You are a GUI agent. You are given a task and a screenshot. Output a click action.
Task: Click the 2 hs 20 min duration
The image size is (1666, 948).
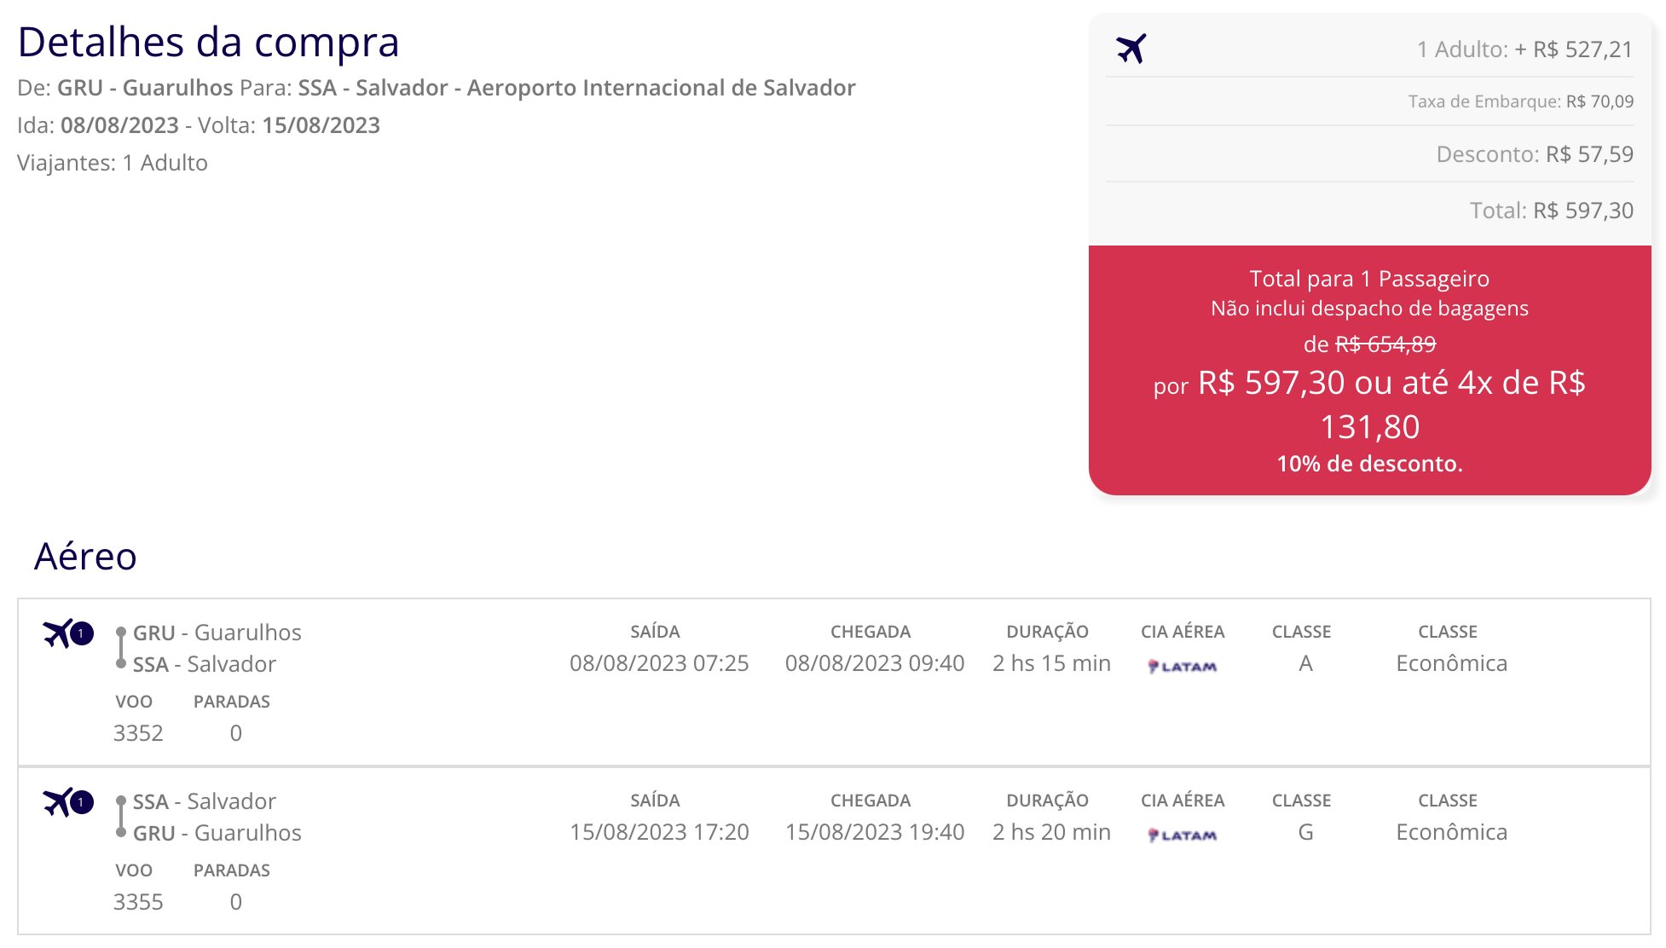(1051, 832)
